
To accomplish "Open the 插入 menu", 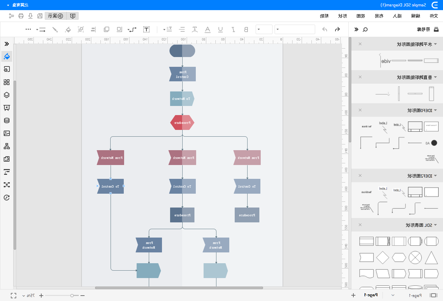I will click(397, 16).
